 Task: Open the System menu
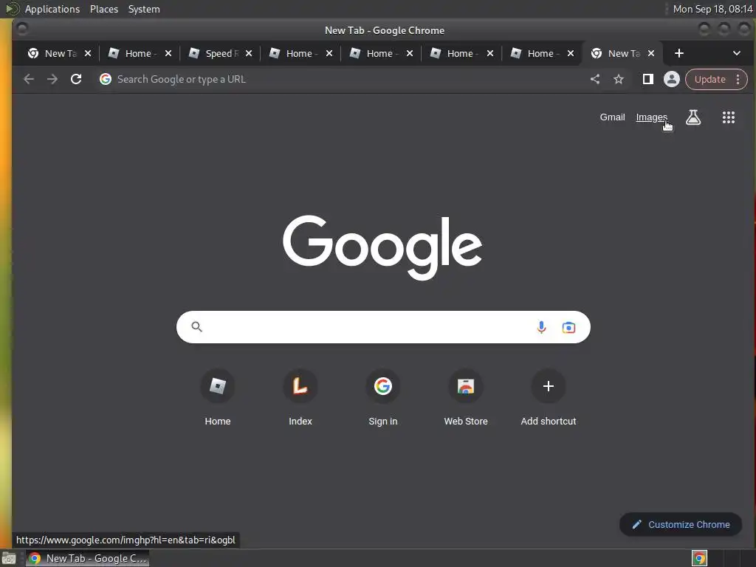pos(144,9)
